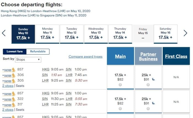Image resolution: width=193 pixels, height=118 pixels.
Task: Advance to next week using right arrow
Action: click(185, 33)
